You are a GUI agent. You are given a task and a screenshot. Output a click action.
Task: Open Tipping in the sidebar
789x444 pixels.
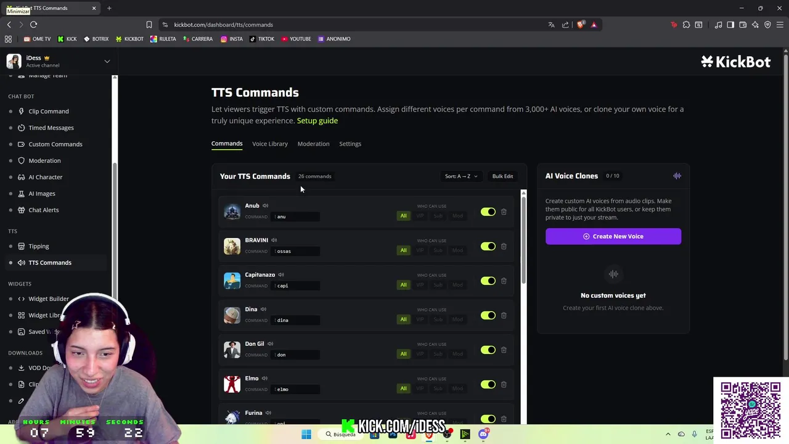pyautogui.click(x=38, y=246)
